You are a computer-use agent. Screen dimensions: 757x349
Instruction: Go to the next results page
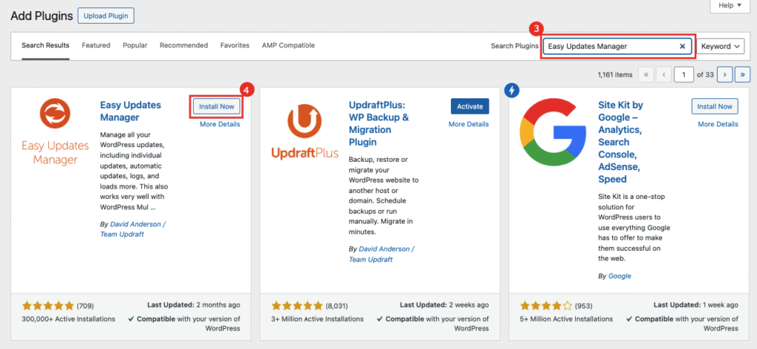point(725,75)
